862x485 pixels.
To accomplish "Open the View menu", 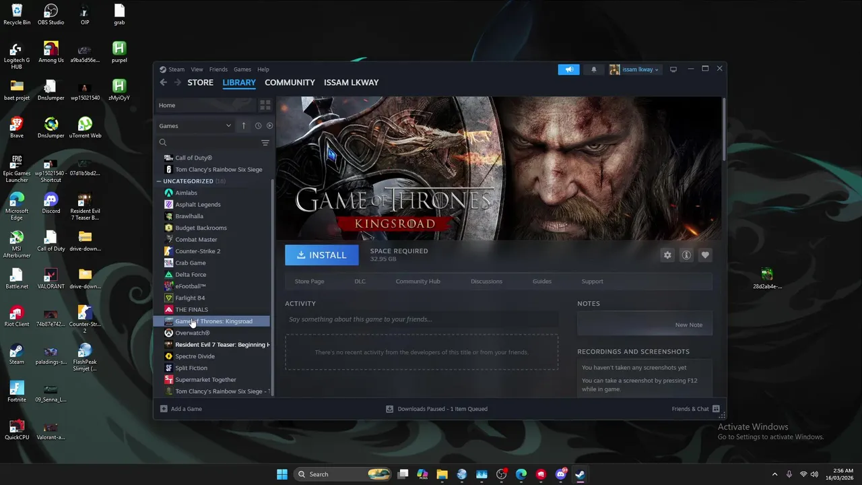I will [197, 69].
